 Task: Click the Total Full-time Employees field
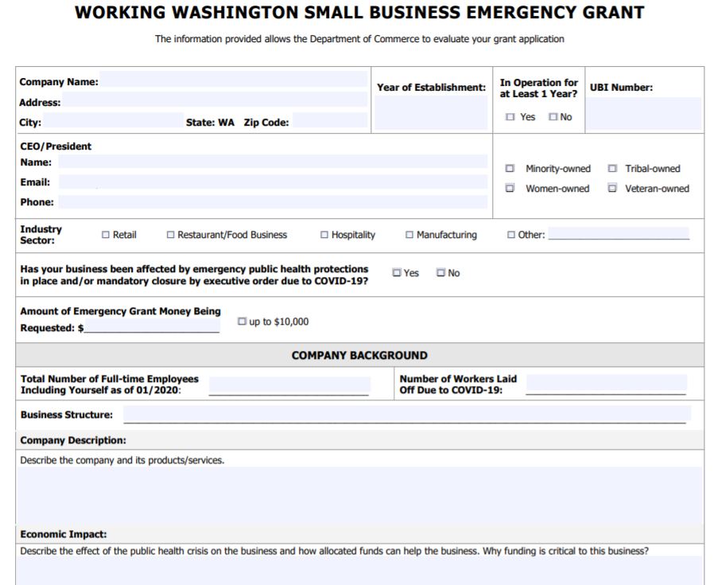(x=289, y=385)
